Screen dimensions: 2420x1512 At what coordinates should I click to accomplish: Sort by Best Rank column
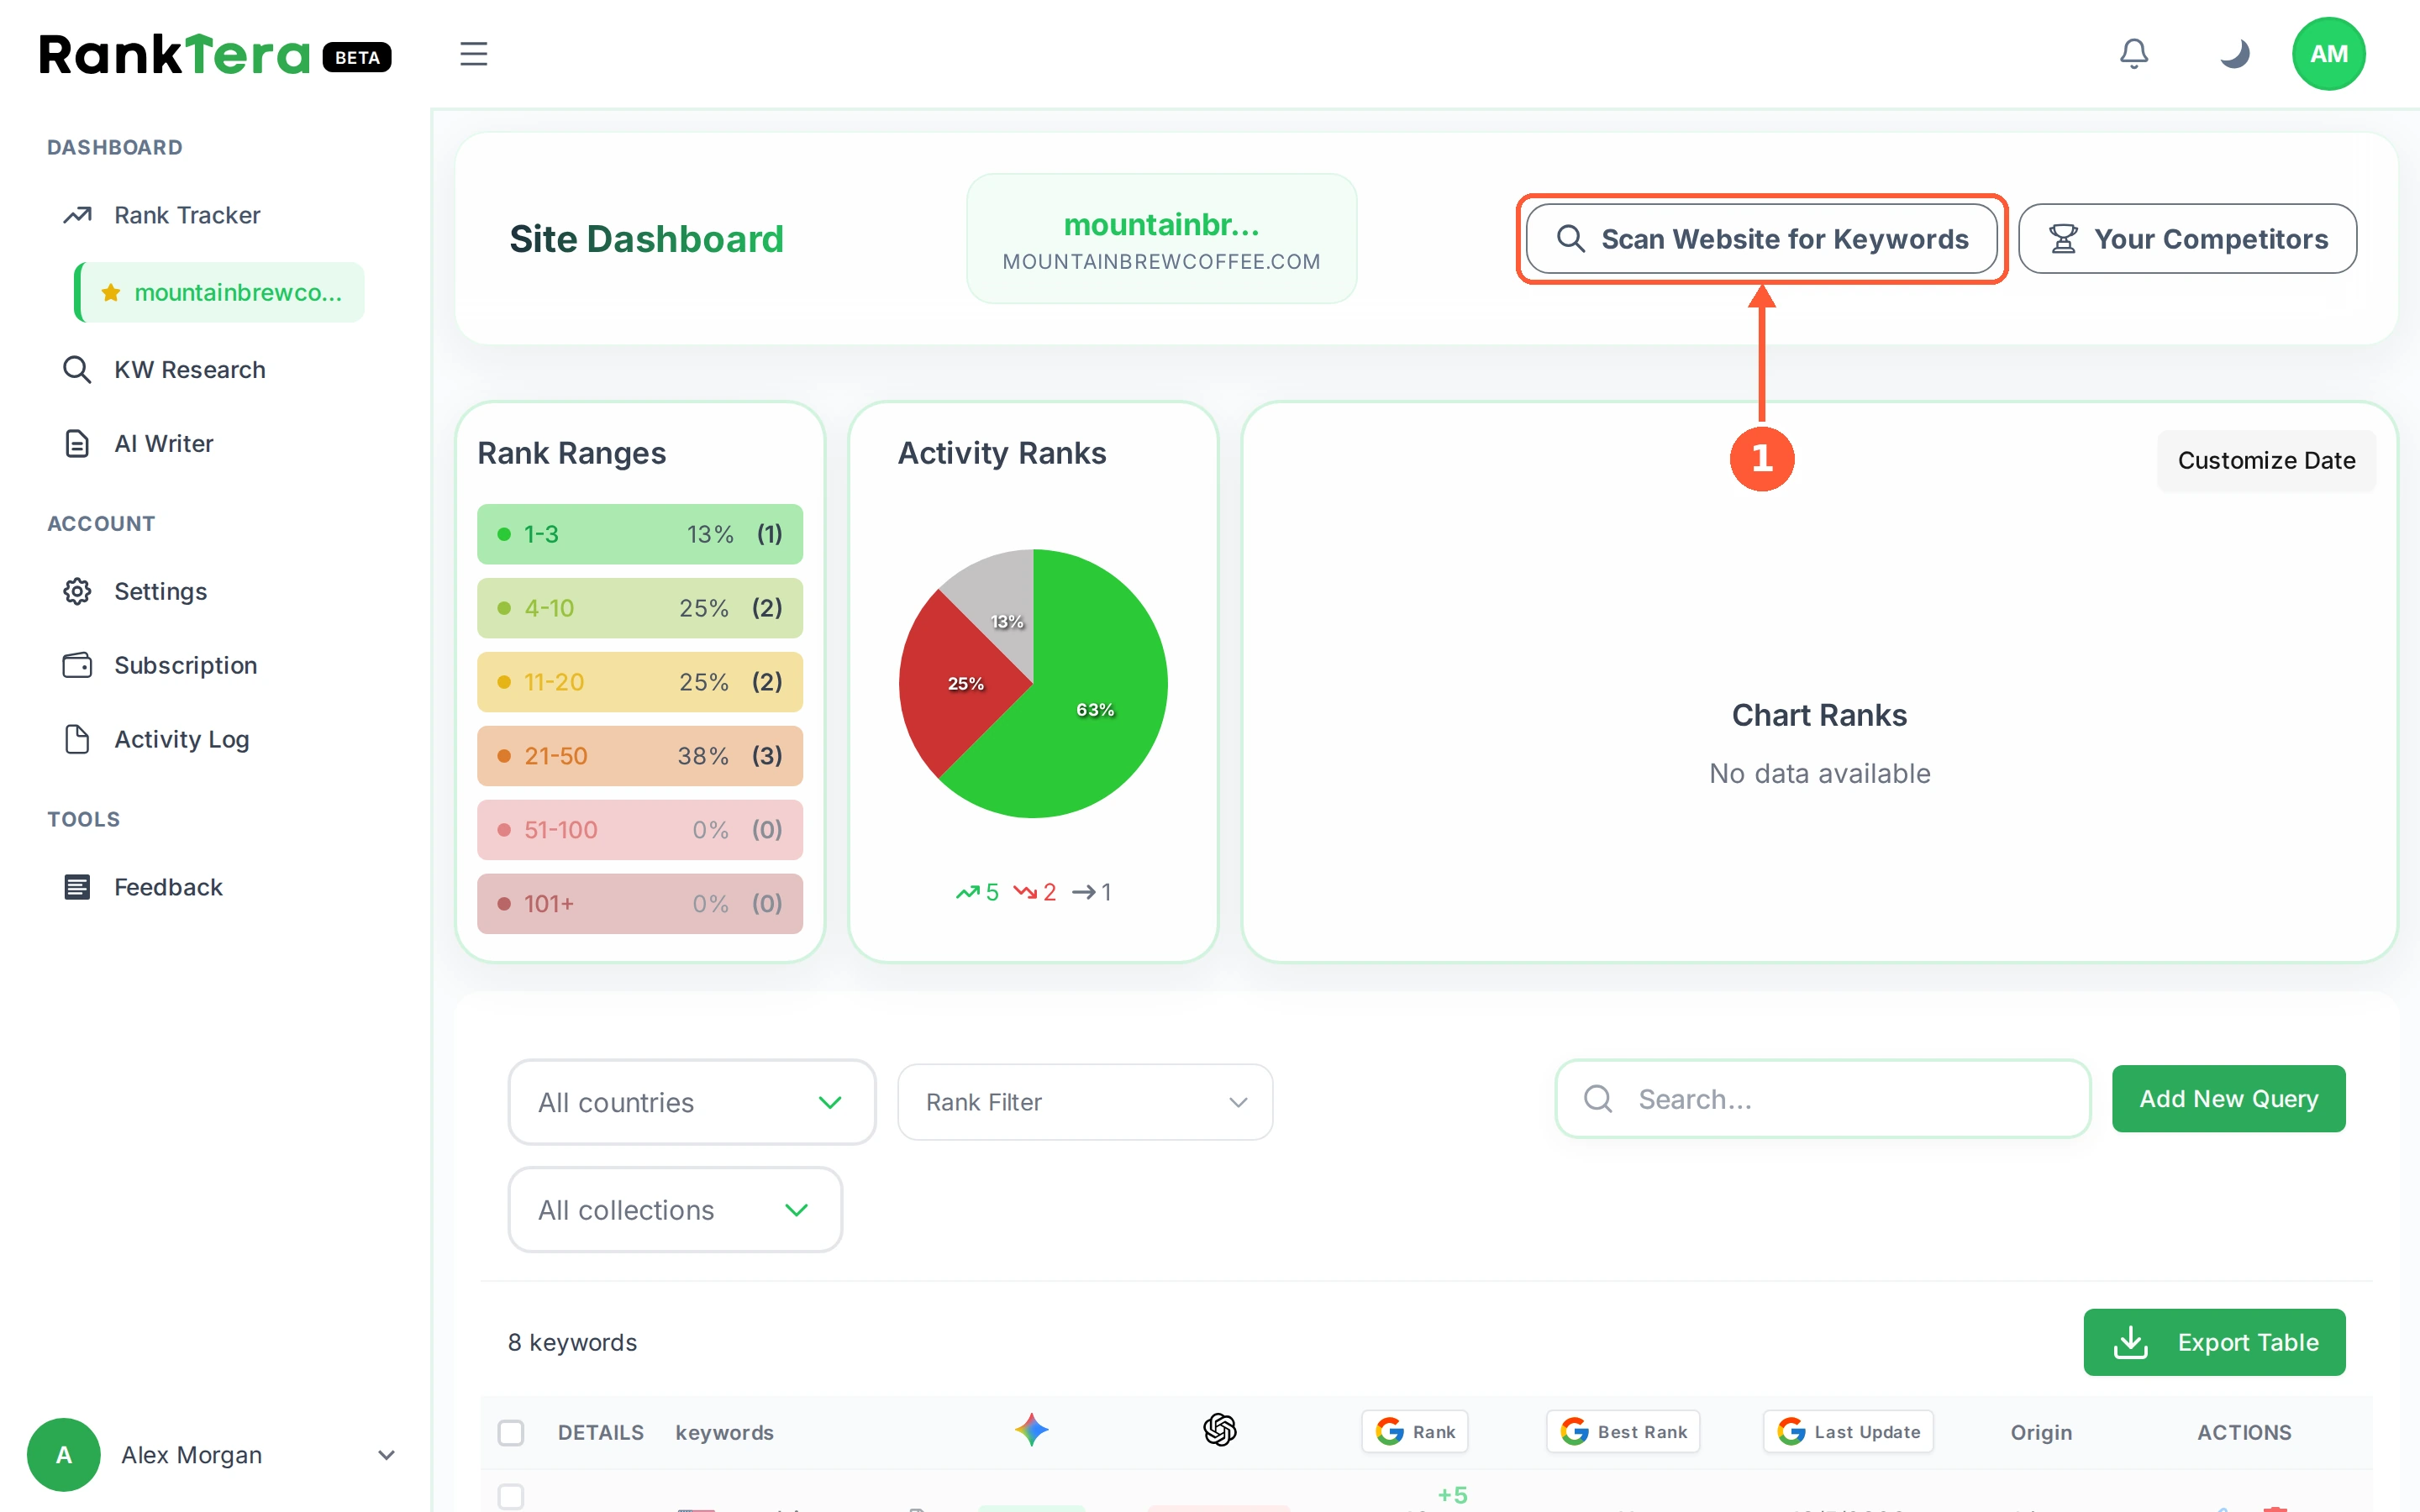1623,1431
